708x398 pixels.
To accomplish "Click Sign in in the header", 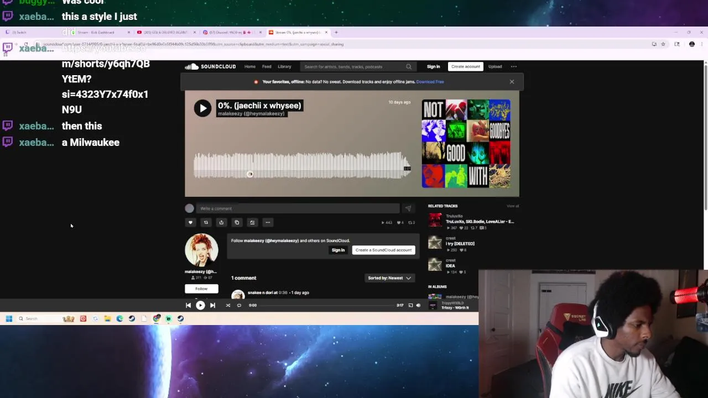I will [433, 66].
